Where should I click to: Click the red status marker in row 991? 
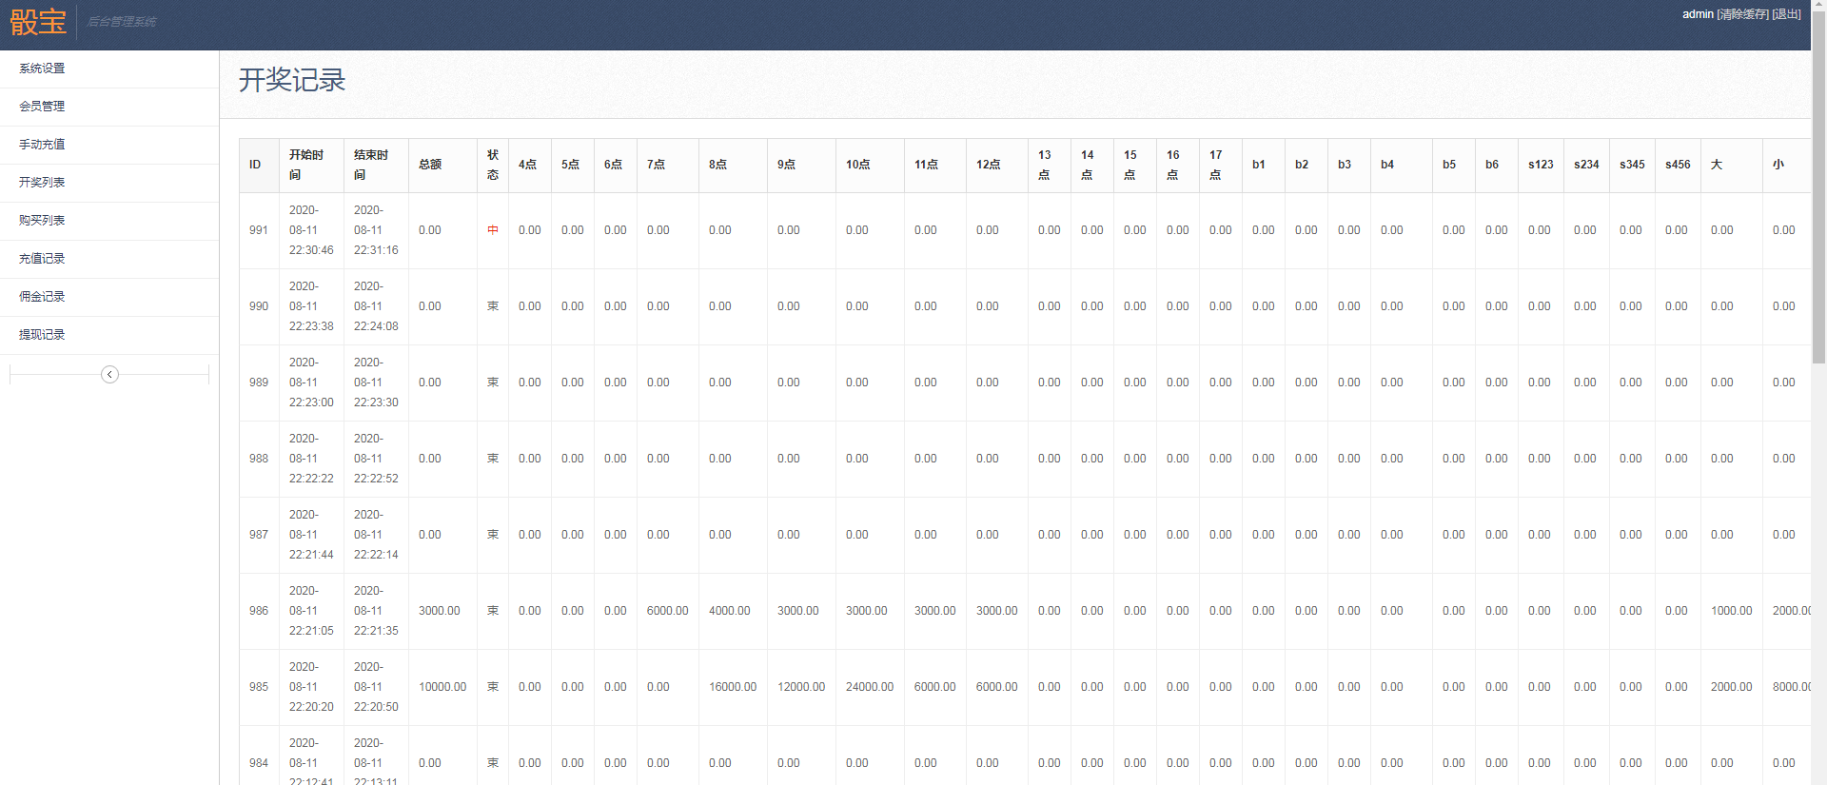coord(493,230)
